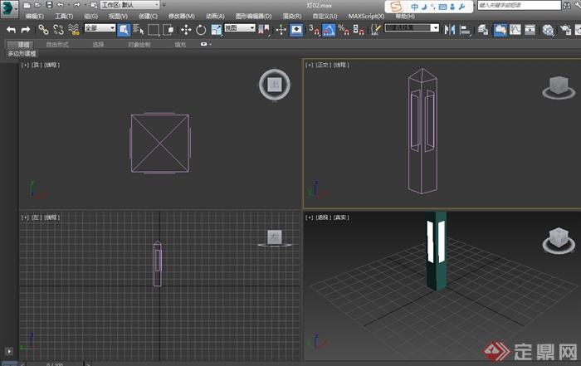
Task: Open the 组(G) menu
Action: (x=90, y=17)
